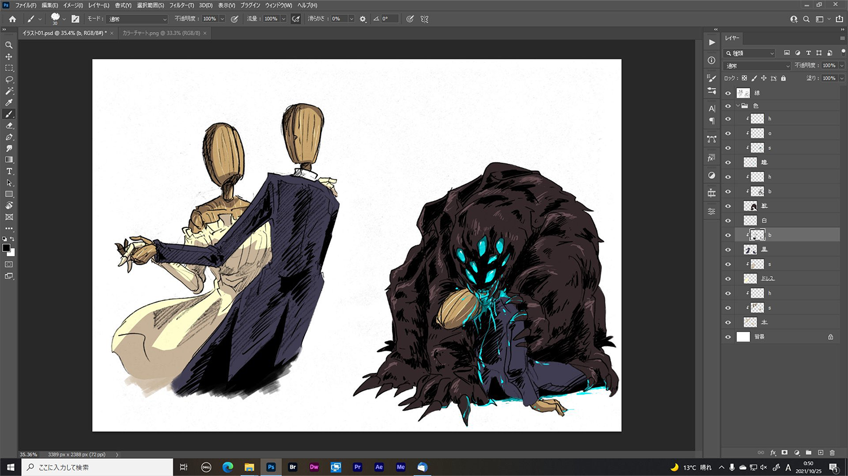Hide the 色 group
Screen dimensions: 848x476
(728, 106)
